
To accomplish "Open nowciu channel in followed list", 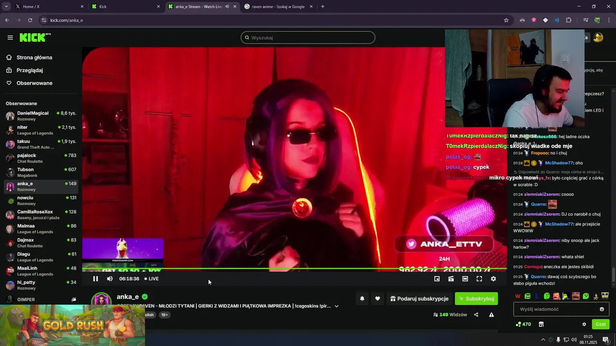I will 41,200.
